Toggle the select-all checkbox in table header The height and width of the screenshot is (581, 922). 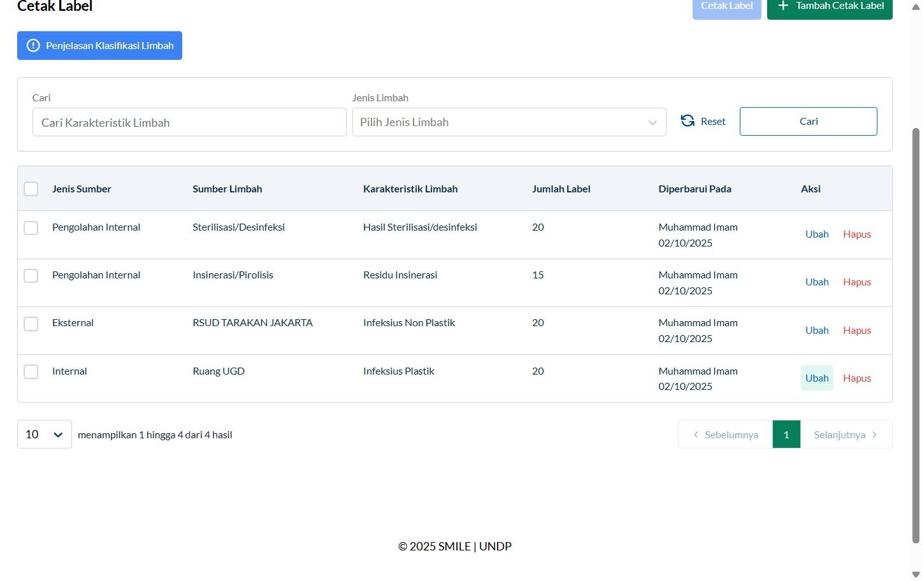[31, 189]
